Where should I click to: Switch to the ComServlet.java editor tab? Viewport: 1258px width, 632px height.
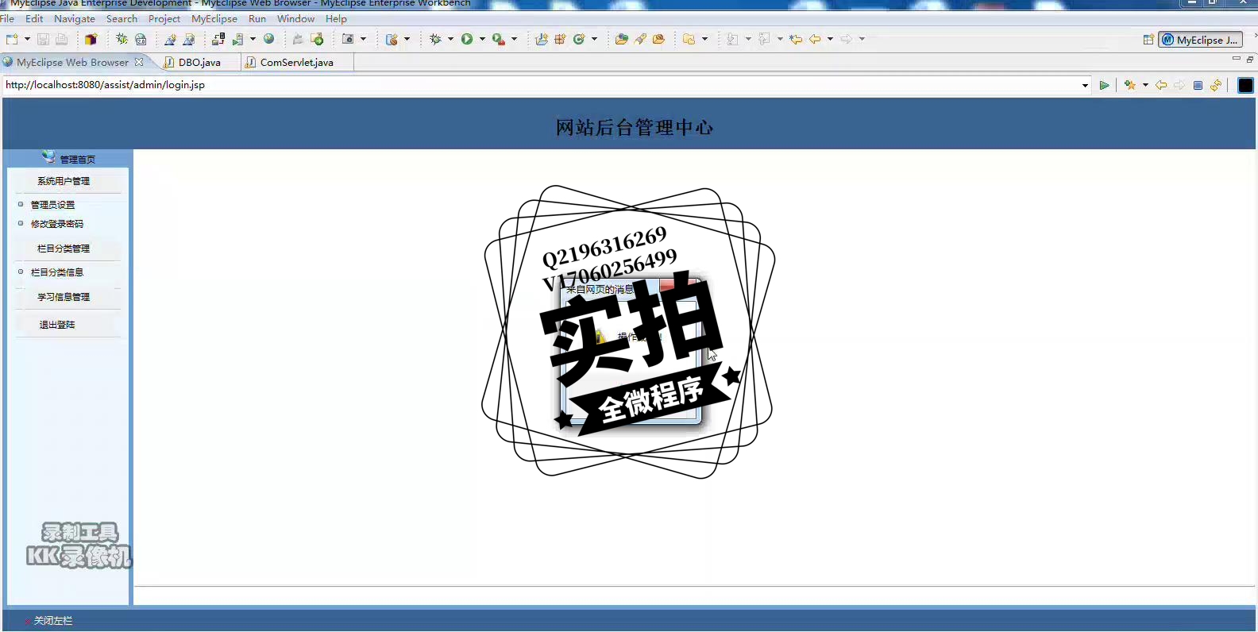[296, 62]
